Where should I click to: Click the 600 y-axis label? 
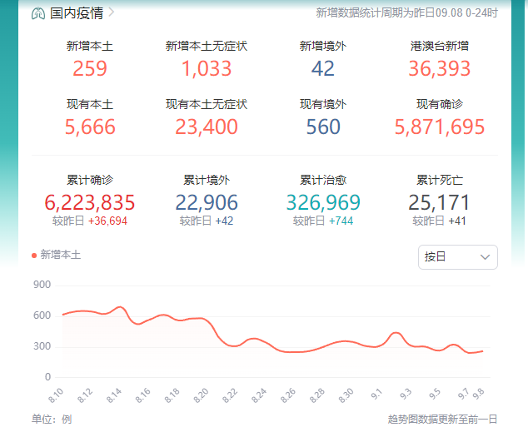pos(42,315)
